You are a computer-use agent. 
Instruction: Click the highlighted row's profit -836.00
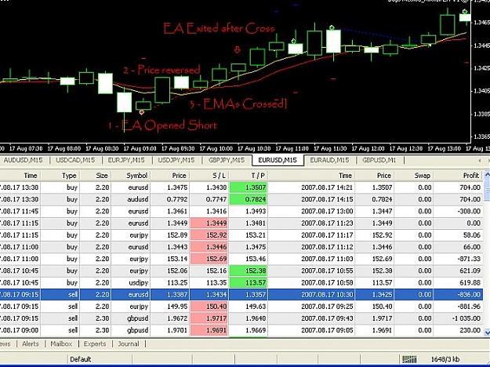click(x=469, y=295)
